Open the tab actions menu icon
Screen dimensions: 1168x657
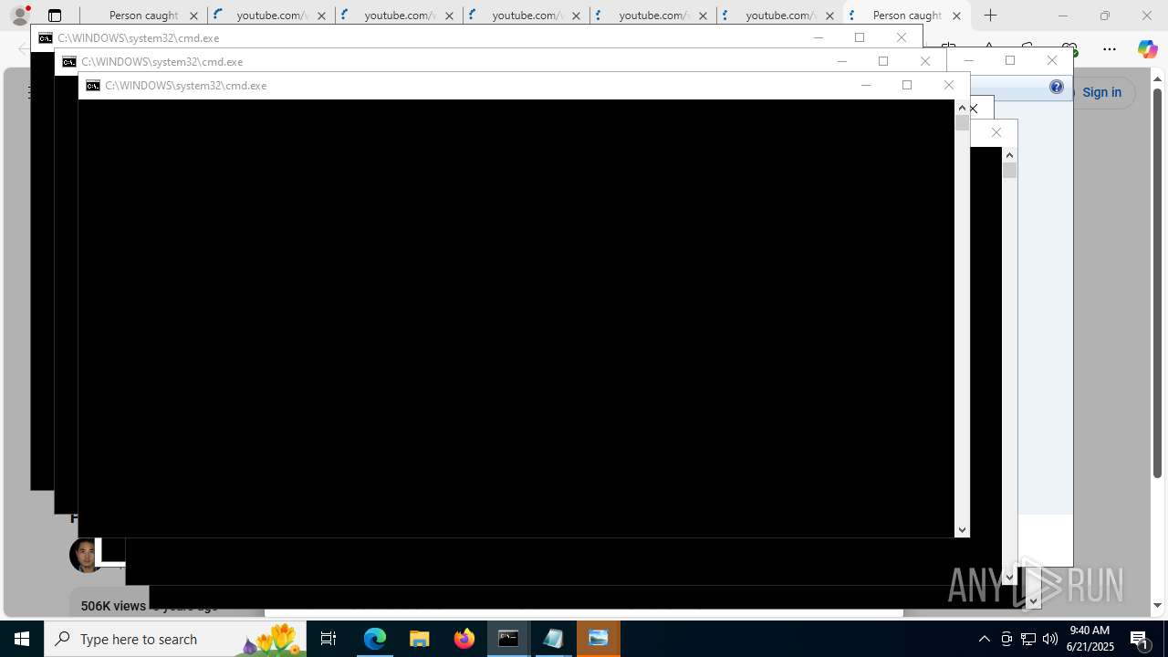point(55,16)
